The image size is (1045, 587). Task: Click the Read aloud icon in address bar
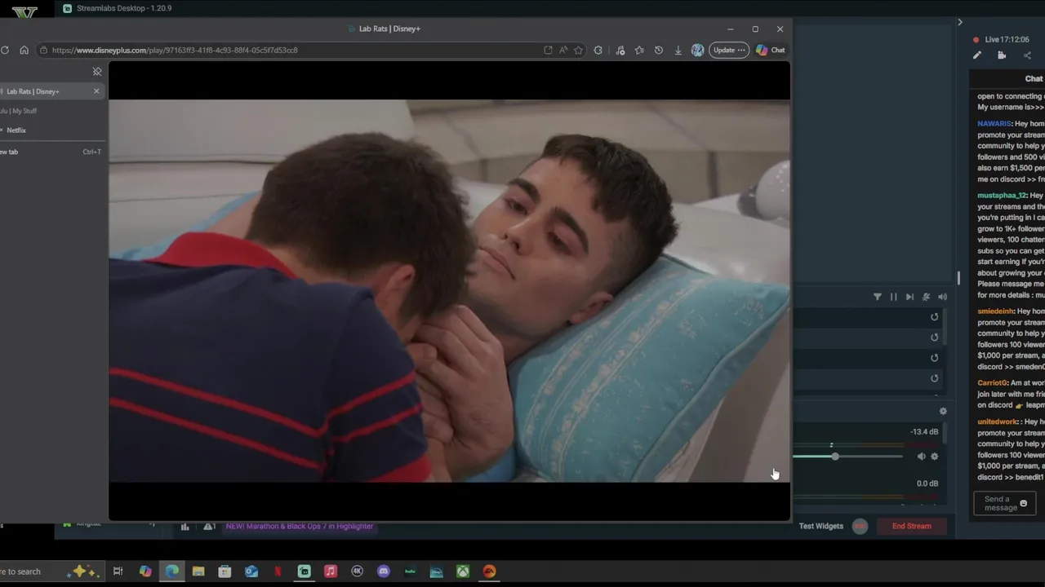pos(563,50)
